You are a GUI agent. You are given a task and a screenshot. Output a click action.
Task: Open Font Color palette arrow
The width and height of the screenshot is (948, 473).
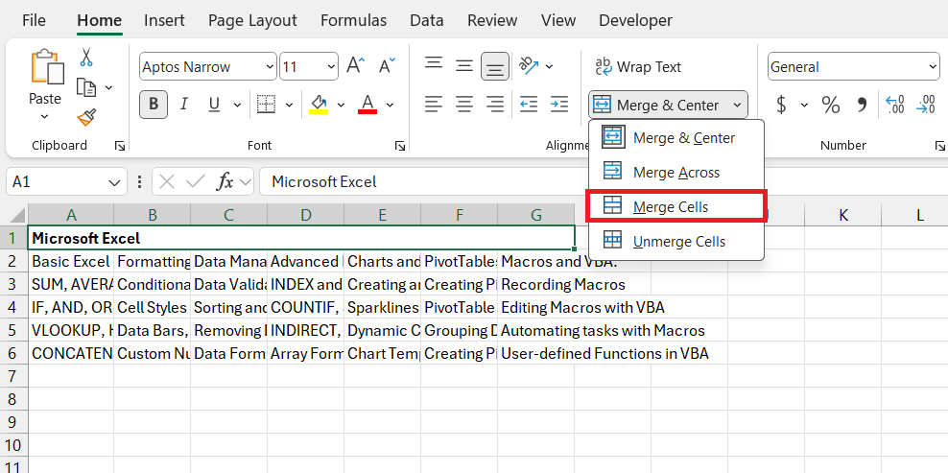click(x=390, y=106)
